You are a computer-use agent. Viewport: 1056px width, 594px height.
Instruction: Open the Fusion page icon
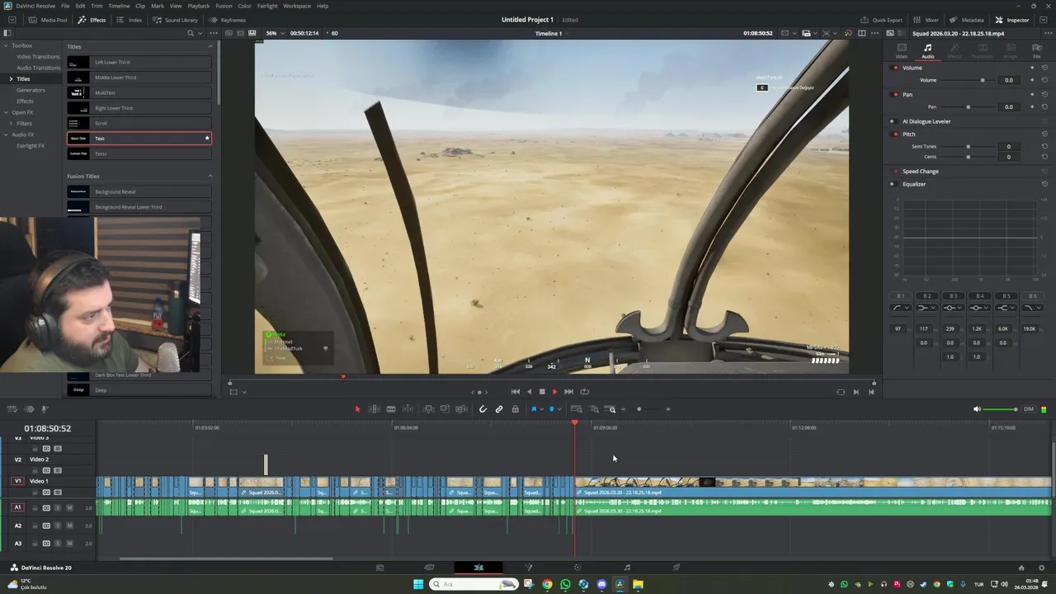528,568
